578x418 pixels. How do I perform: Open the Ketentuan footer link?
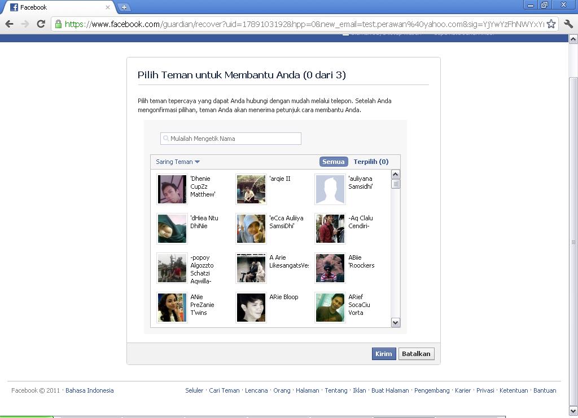(514, 390)
